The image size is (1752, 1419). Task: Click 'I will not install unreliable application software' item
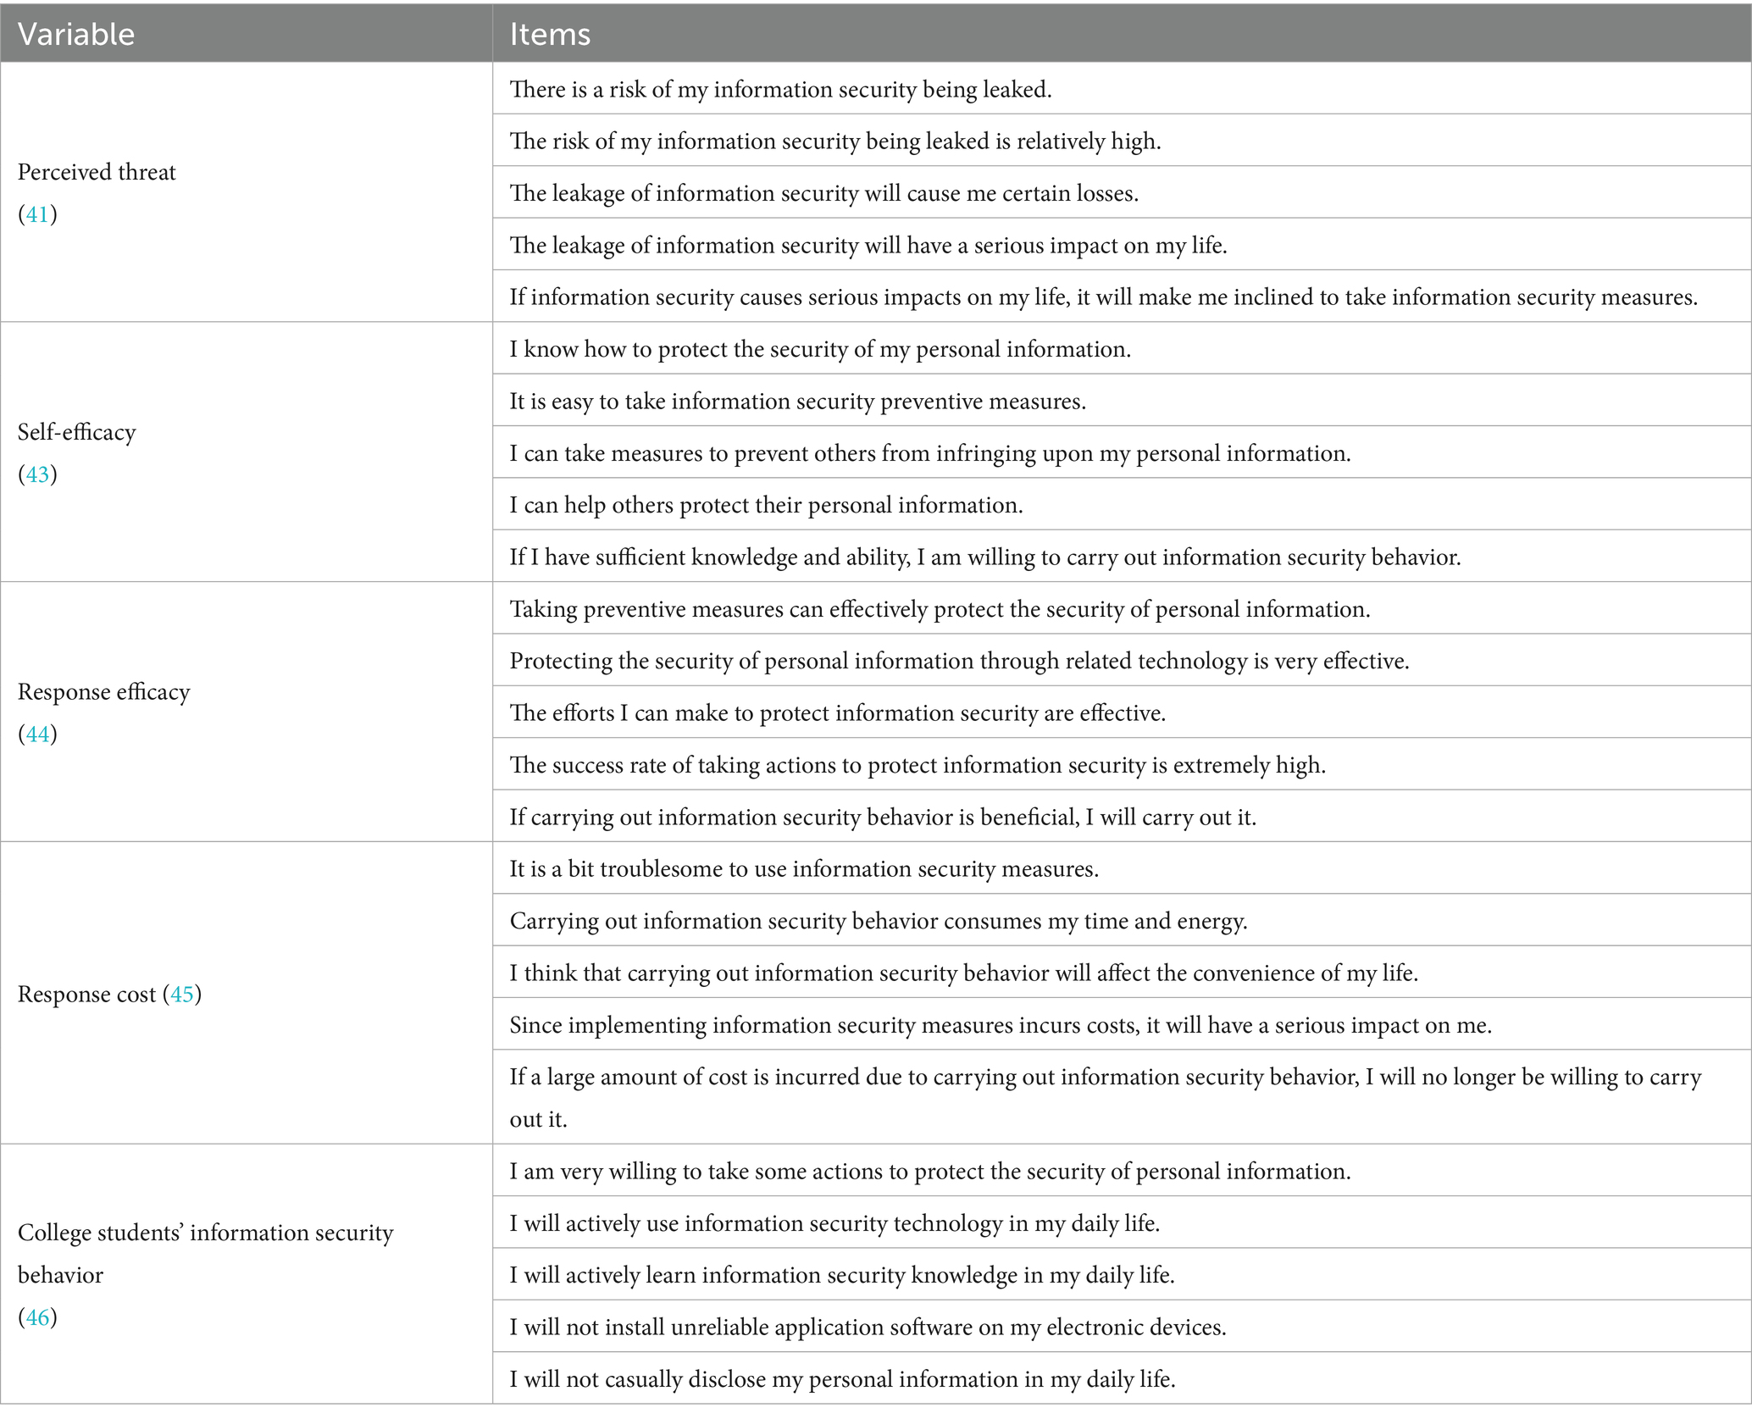pos(868,1327)
